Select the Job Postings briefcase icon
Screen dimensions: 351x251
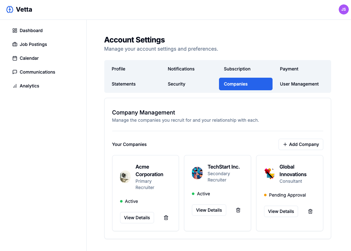point(14,44)
